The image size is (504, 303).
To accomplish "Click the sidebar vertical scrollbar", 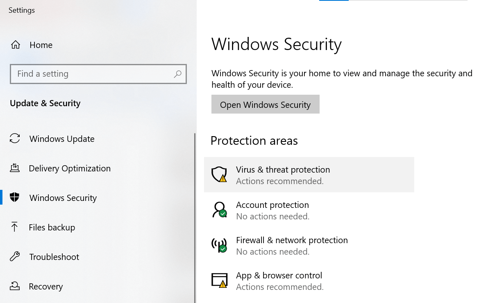I will click(195, 217).
